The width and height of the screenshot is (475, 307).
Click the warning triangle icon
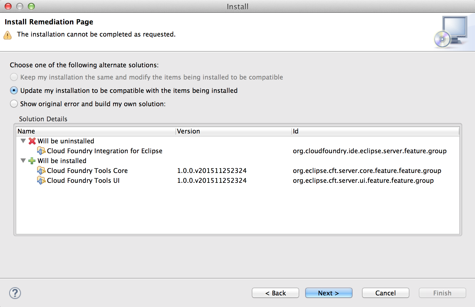tap(8, 35)
